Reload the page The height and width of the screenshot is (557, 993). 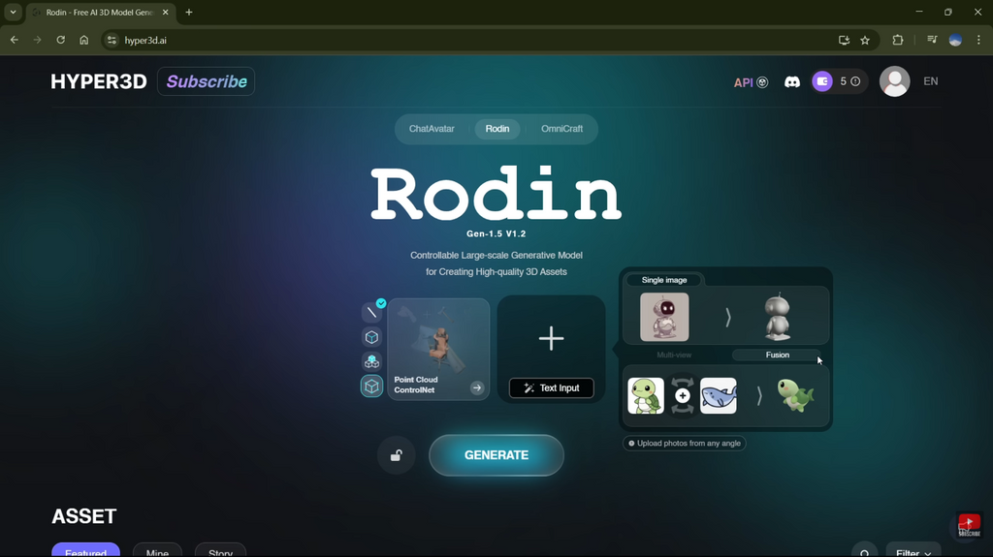coord(61,40)
